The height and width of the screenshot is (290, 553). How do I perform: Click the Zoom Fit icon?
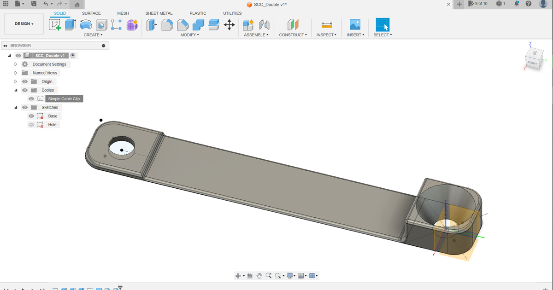point(277,275)
